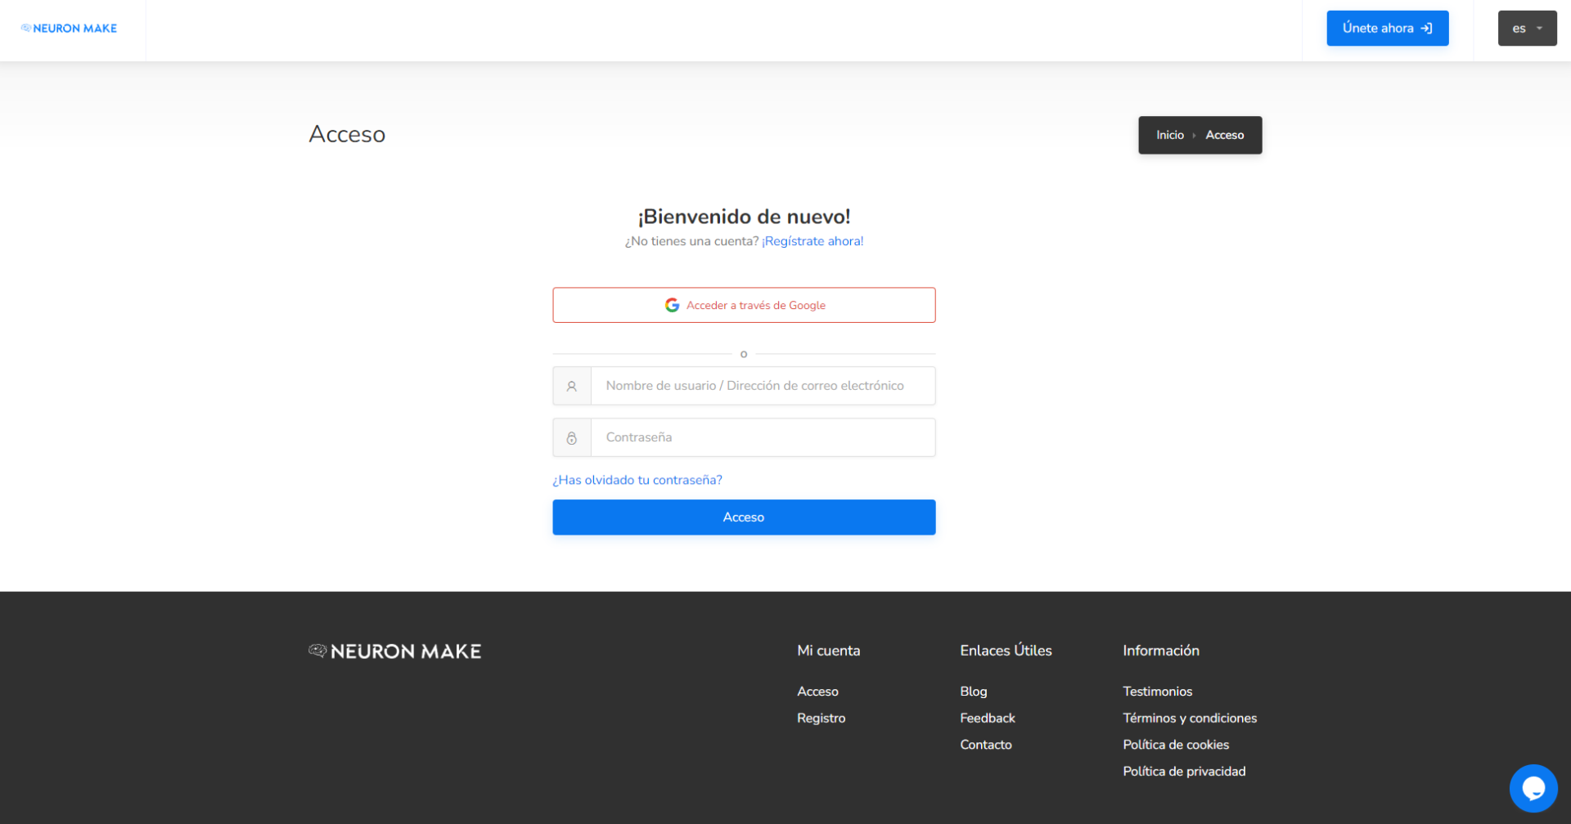Submit the form with blue Acceso button
Image resolution: width=1571 pixels, height=824 pixels.
[x=744, y=517]
